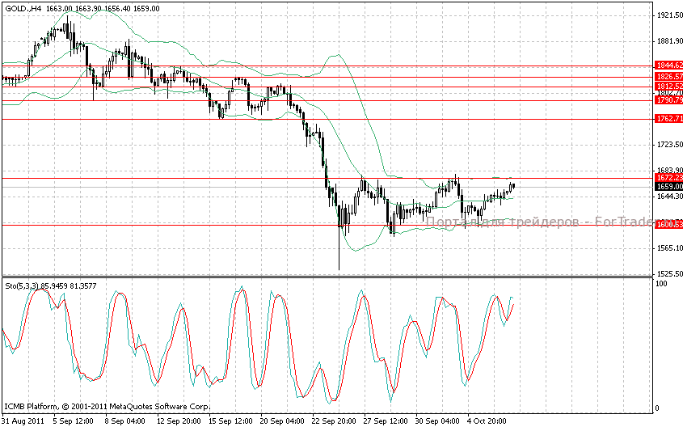
Task: Click the 1723.50 price axis value
Action: [670, 145]
